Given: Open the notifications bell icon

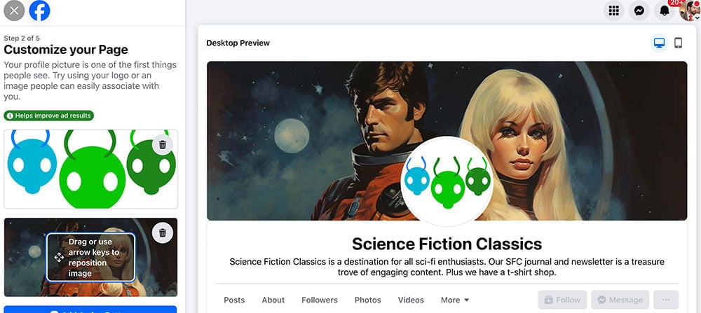Looking at the screenshot, I should click(x=664, y=11).
